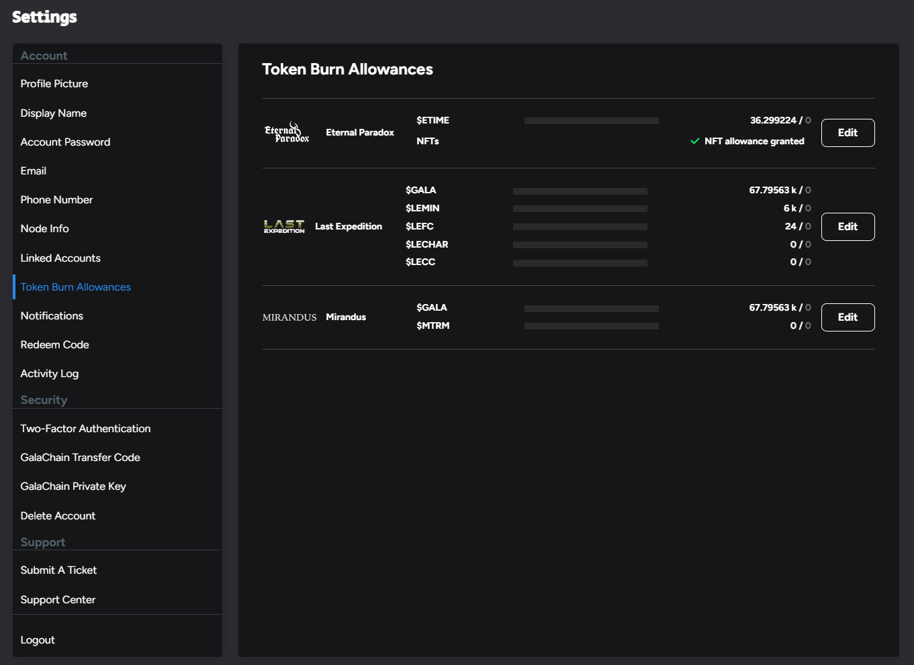Click the $ETIME allowance progress bar
Viewport: 914px width, 665px height.
coord(592,121)
